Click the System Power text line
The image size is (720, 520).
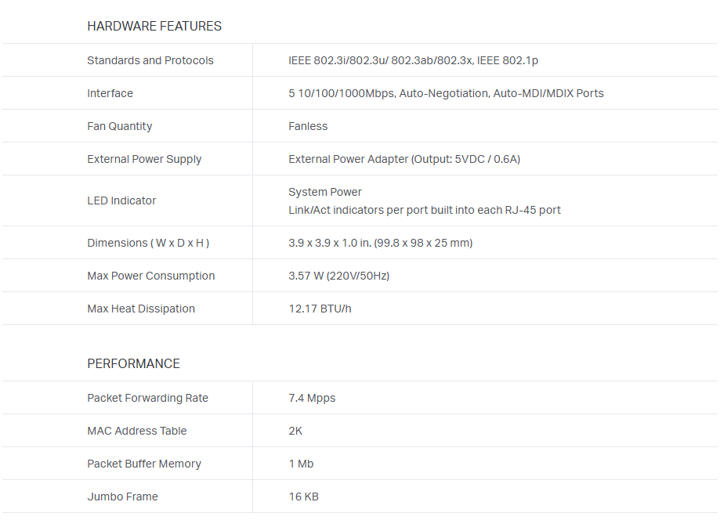point(325,192)
